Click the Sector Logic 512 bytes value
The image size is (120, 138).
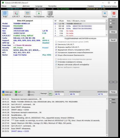tap(20, 55)
